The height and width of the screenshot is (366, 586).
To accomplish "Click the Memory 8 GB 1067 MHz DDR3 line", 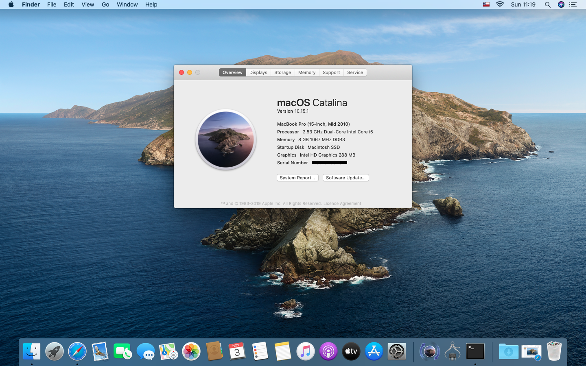I will [x=311, y=139].
